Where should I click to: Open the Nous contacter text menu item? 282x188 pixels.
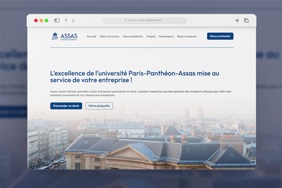(x=187, y=36)
